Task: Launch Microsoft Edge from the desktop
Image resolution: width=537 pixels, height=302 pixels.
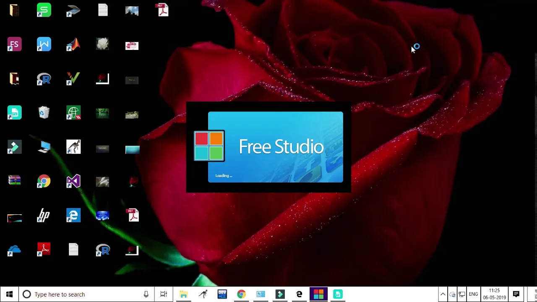Action: (x=73, y=216)
